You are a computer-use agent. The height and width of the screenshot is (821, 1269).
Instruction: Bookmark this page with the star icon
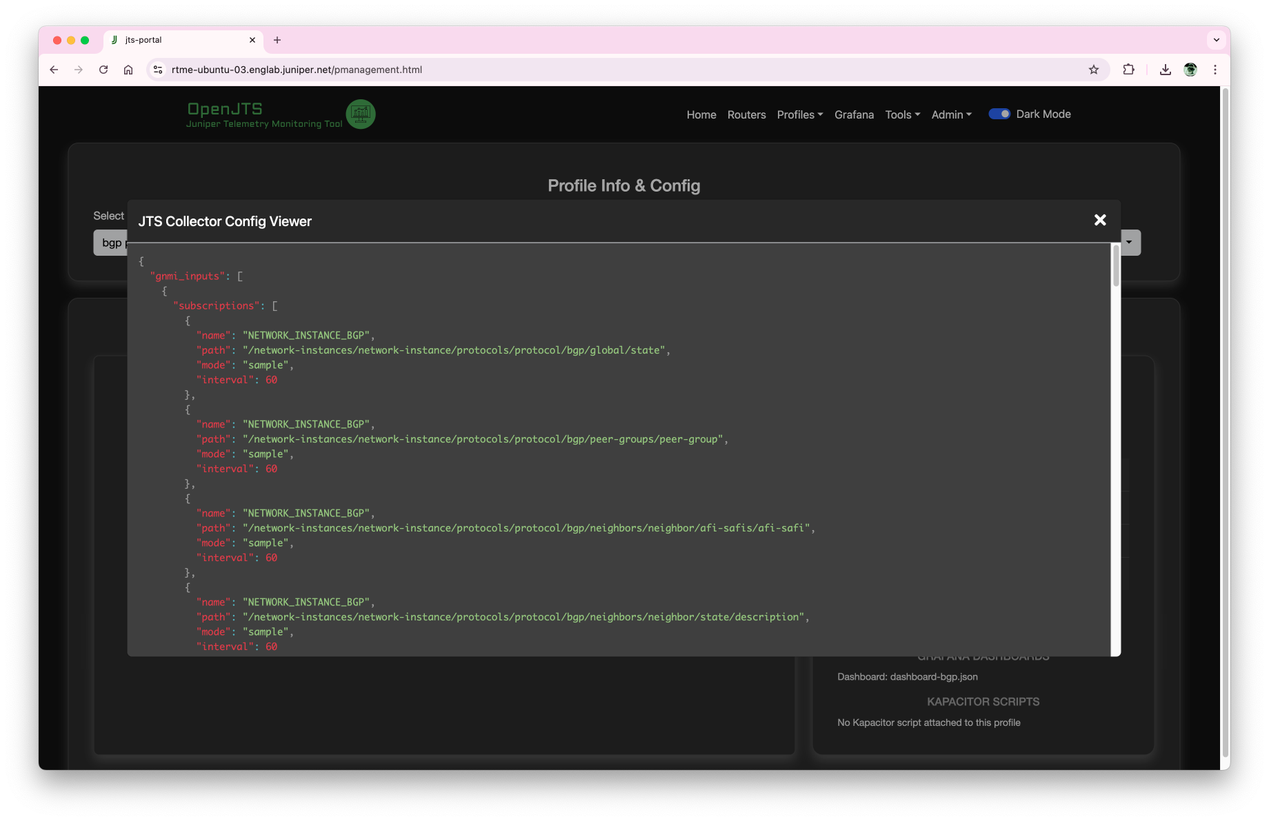[x=1093, y=70]
